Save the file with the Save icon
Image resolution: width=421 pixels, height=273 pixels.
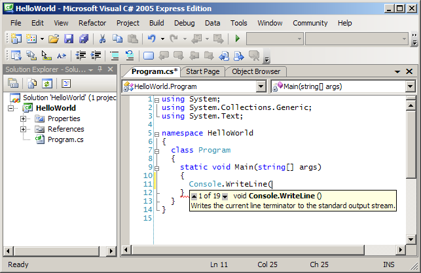tap(69, 39)
